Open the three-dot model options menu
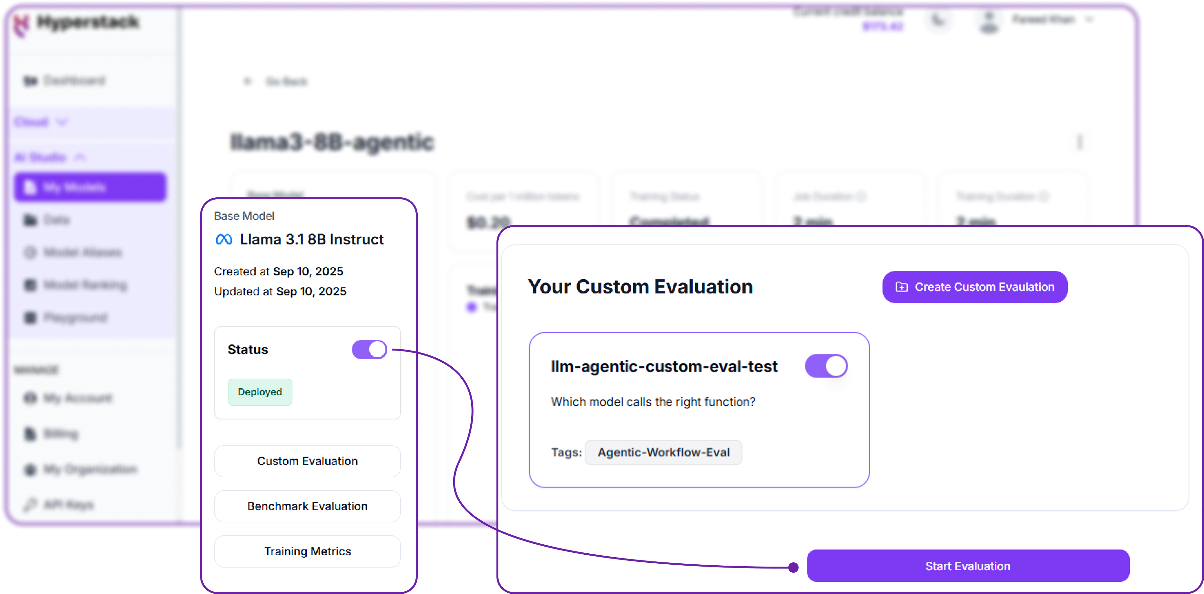The width and height of the screenshot is (1204, 594). (x=1080, y=142)
